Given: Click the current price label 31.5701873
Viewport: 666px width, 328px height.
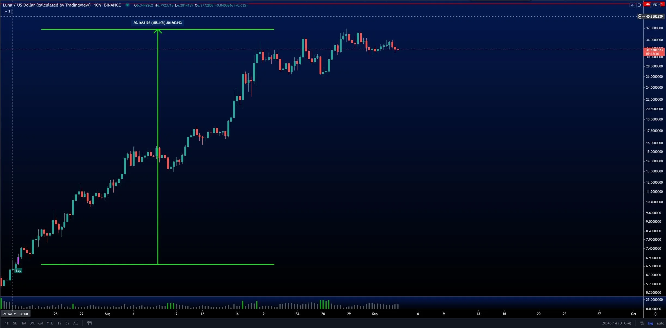Looking at the screenshot, I should click(654, 50).
